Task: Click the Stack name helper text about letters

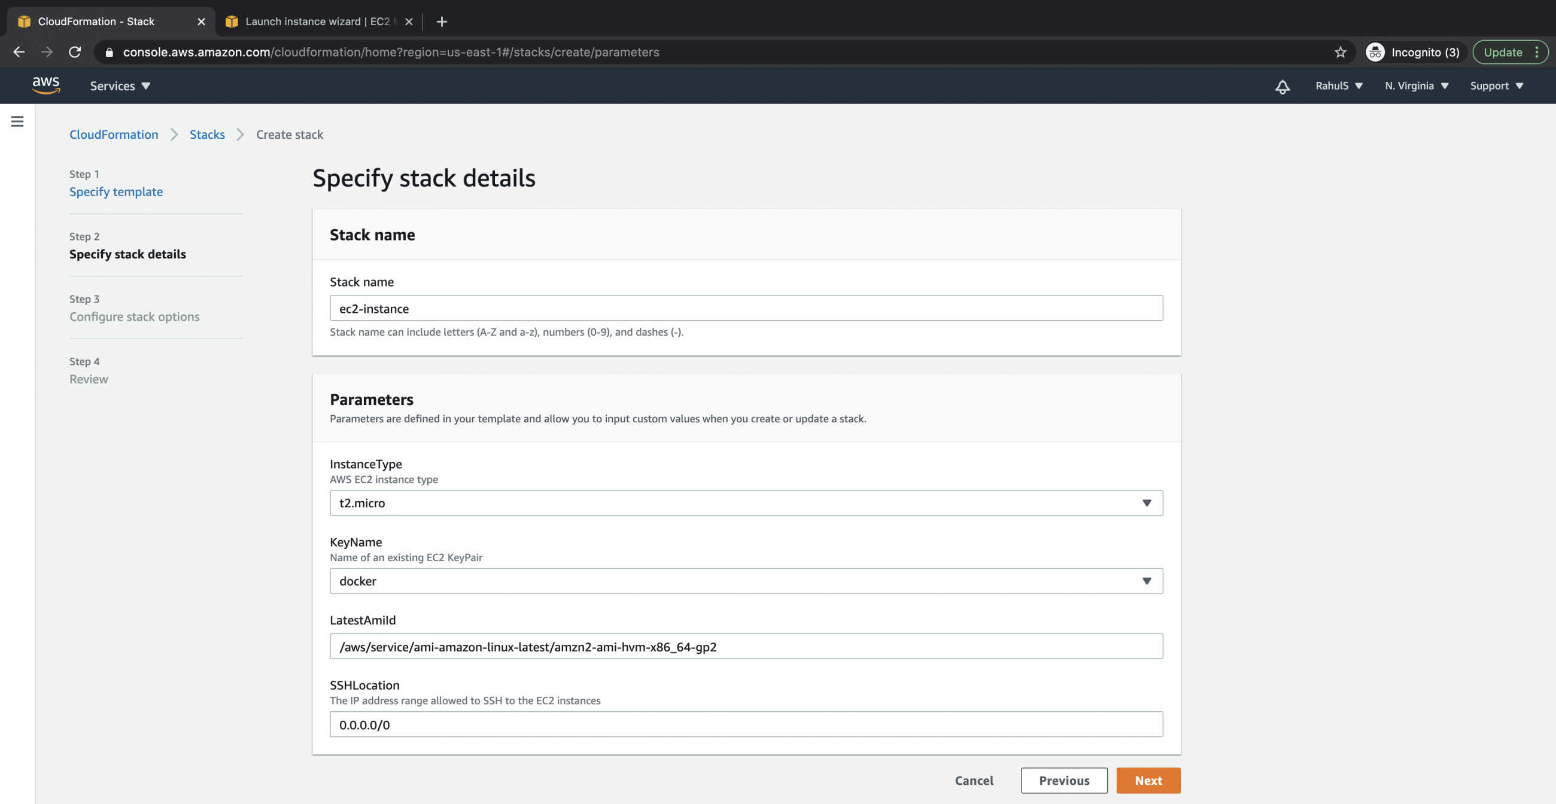Action: [x=506, y=331]
